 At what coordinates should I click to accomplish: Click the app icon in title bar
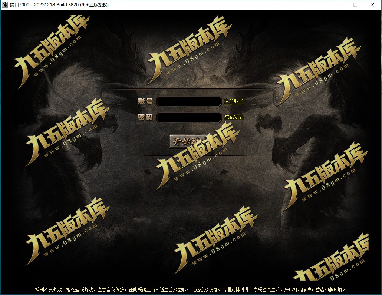coord(5,4)
